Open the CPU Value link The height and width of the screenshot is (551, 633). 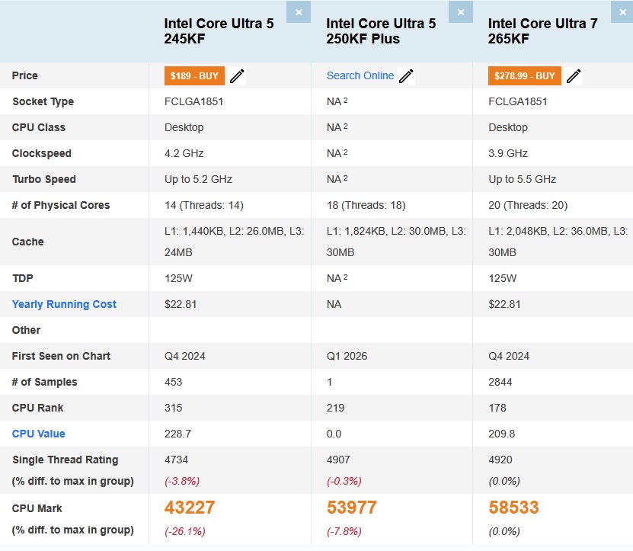tap(39, 434)
